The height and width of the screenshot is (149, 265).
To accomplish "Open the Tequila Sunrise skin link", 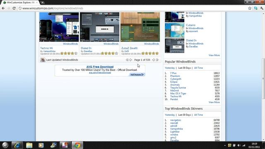I will [178, 88].
